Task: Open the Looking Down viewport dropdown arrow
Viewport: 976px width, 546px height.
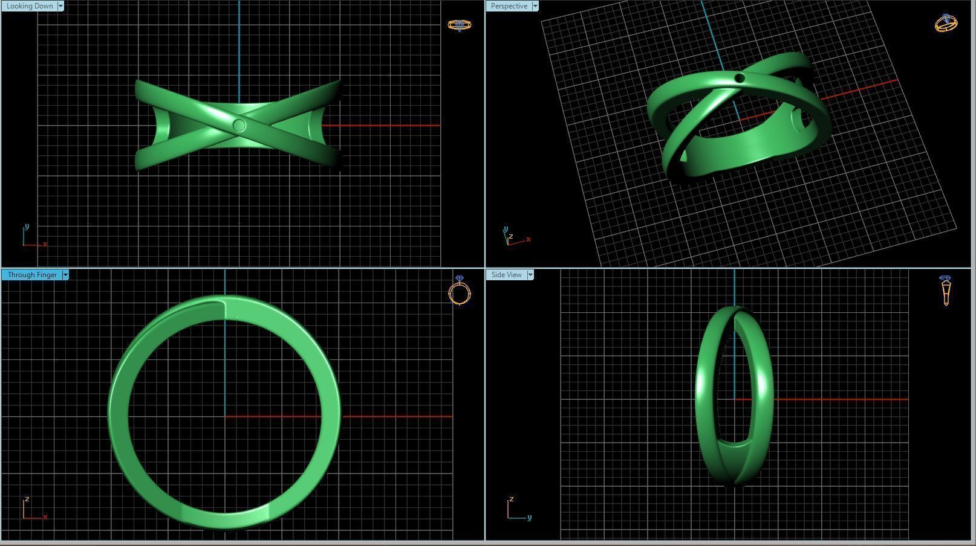Action: pos(60,6)
